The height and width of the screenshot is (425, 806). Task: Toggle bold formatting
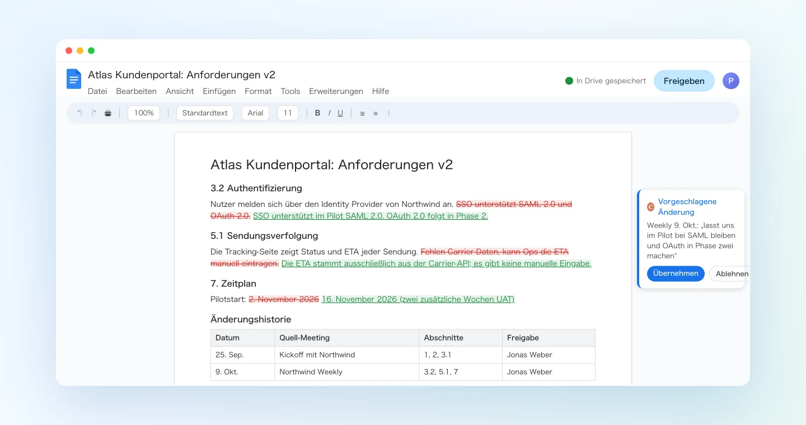[x=317, y=113]
